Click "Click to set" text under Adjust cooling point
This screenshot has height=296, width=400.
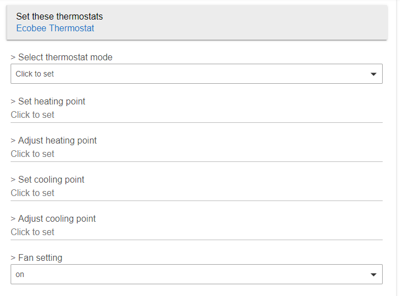click(x=32, y=232)
